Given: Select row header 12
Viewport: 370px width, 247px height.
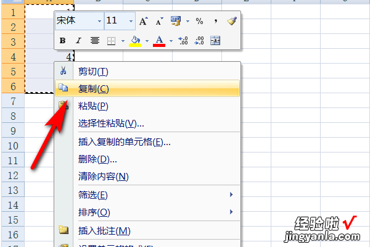Looking at the screenshot, I should coord(13,175).
